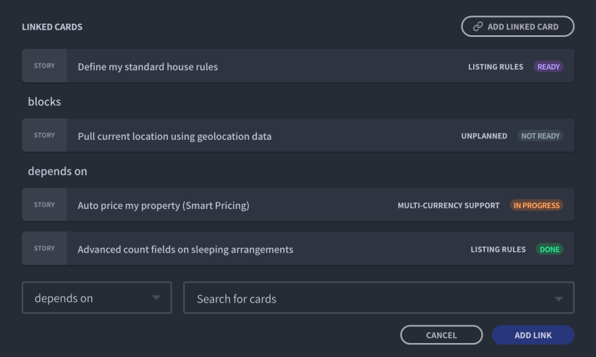
Task: Click the UNPLANNED label
Action: (484, 136)
